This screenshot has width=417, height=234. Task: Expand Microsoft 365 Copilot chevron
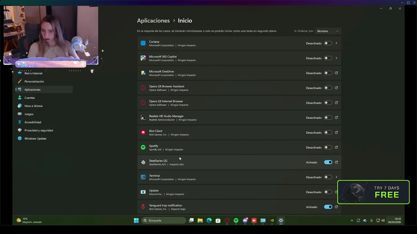(x=336, y=58)
